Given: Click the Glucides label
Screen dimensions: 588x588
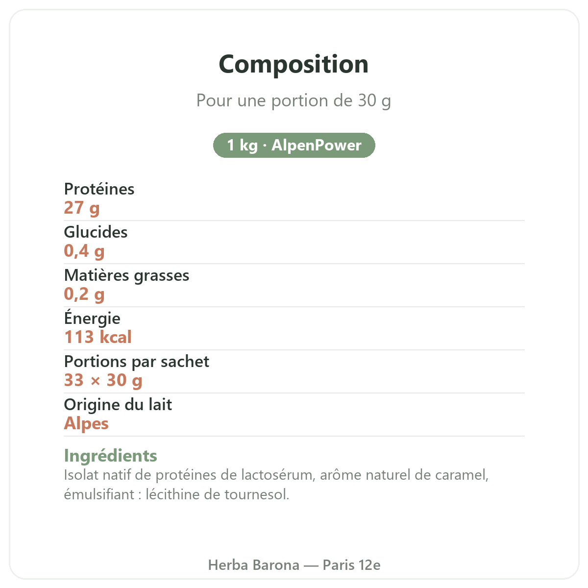Looking at the screenshot, I should click(x=96, y=232).
